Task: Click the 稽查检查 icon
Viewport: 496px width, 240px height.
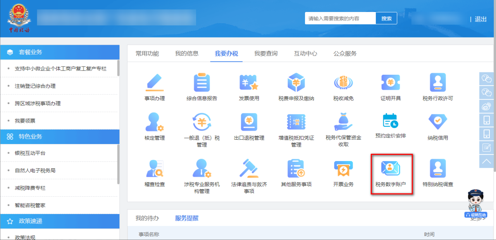Action: [x=155, y=169]
